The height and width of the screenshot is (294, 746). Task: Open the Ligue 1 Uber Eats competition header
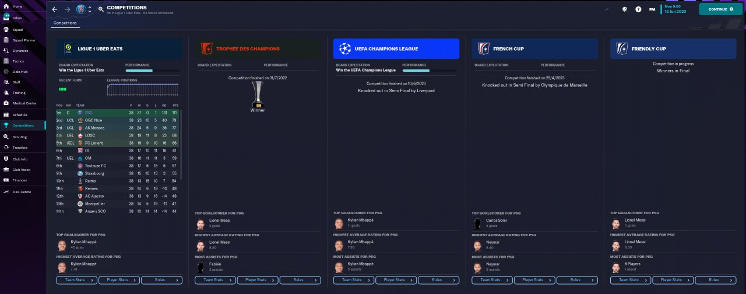[119, 49]
